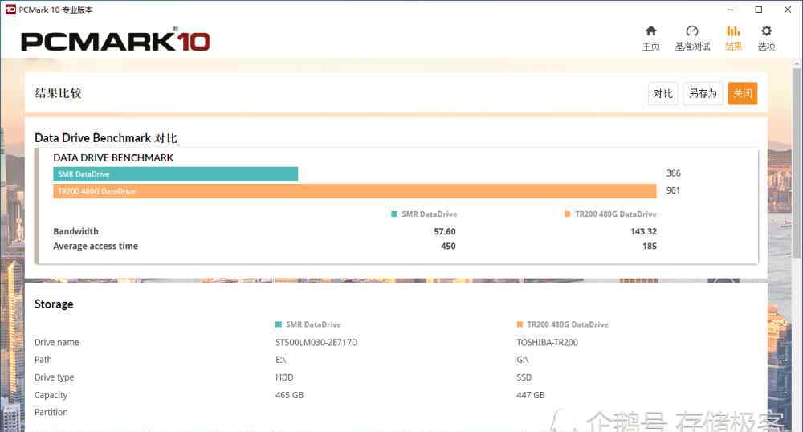Click the Storage section heading
Screen dimensions: 803x432
coord(54,304)
